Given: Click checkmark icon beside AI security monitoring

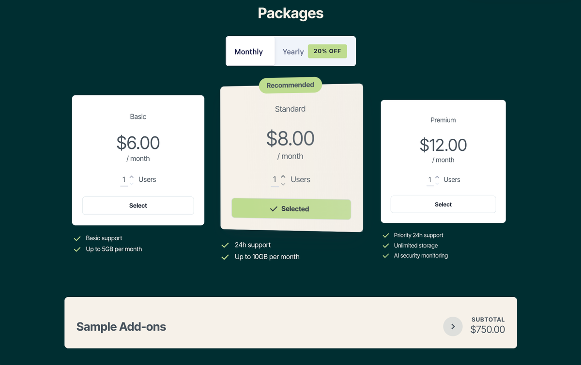Looking at the screenshot, I should [x=386, y=256].
